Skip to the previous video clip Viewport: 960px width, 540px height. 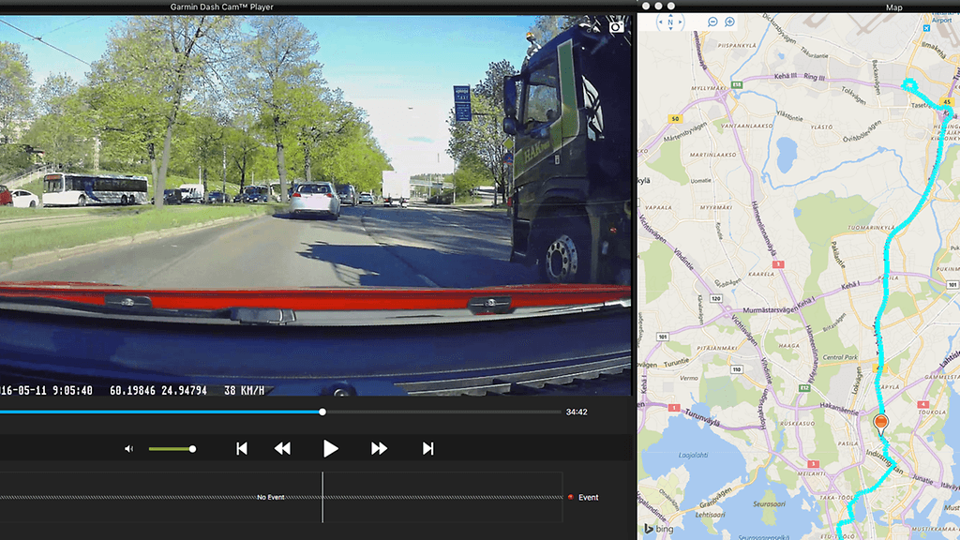242,449
